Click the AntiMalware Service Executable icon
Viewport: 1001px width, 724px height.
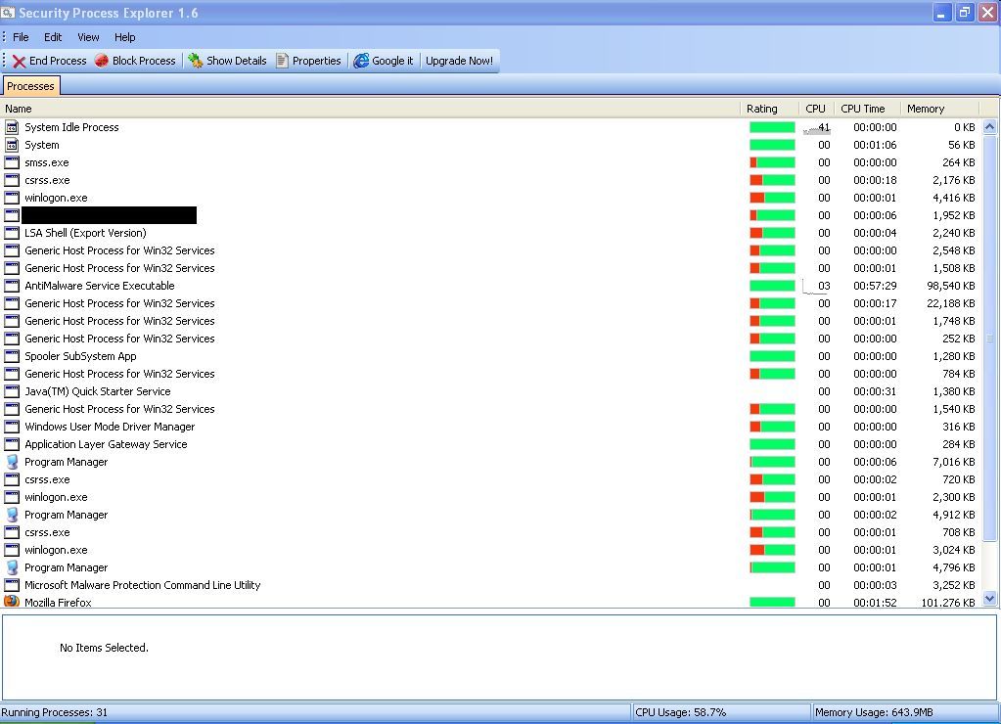click(x=12, y=286)
